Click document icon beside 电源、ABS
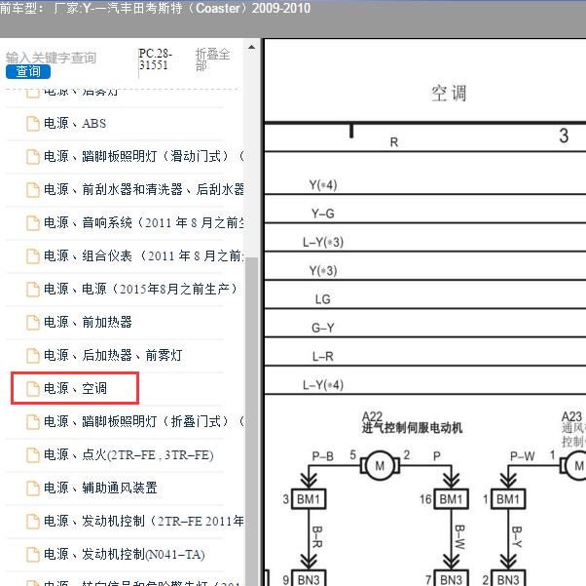The height and width of the screenshot is (586, 586). [x=33, y=124]
